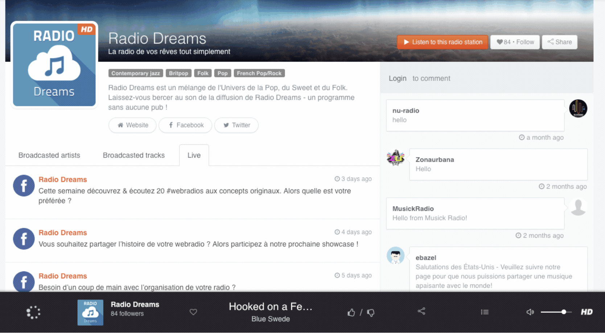Follow the station with 84 Follow button
Viewport: 605px width, 336px height.
click(x=515, y=42)
